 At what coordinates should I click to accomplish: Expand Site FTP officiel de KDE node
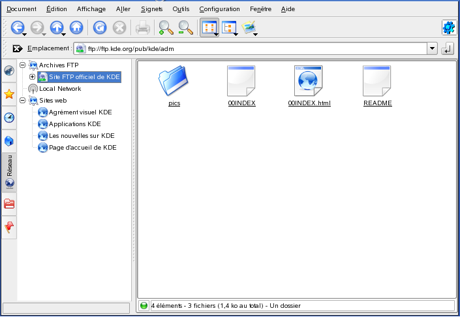[x=32, y=76]
